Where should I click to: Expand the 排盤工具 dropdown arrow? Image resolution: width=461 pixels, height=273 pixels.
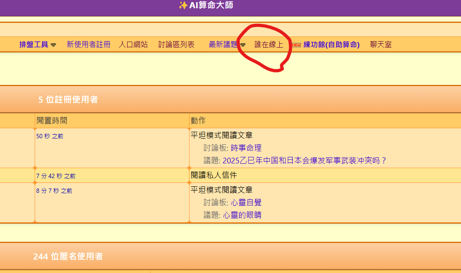point(53,45)
